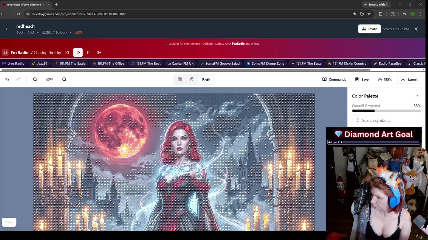Collapse the Color Palette panel
Screen dimensions: 428x240
(417, 96)
